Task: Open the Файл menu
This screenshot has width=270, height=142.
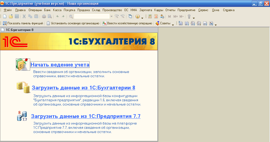Action: pos(8,10)
